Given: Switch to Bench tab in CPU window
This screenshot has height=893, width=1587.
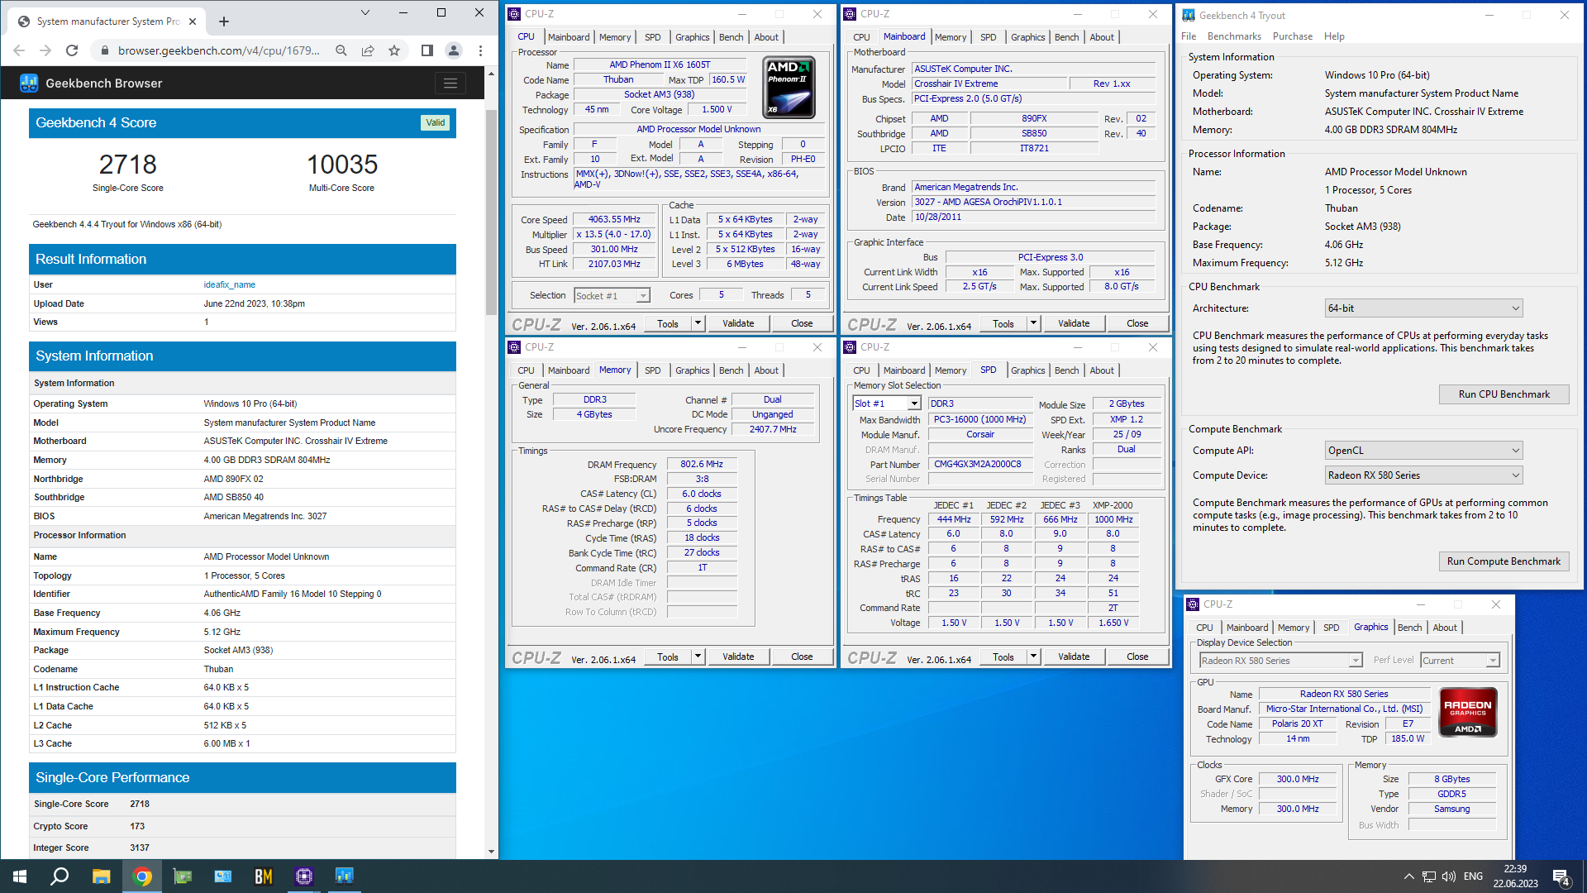Looking at the screenshot, I should pyautogui.click(x=731, y=37).
